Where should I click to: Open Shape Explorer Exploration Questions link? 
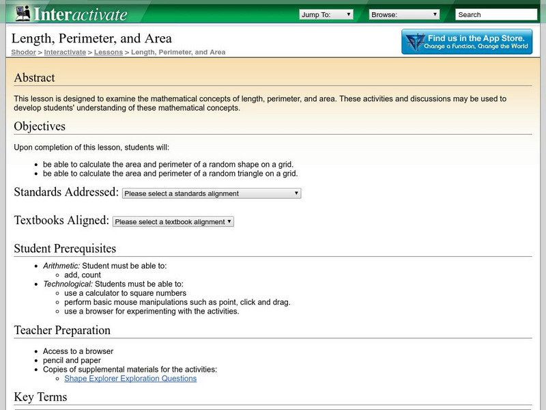[130, 379]
